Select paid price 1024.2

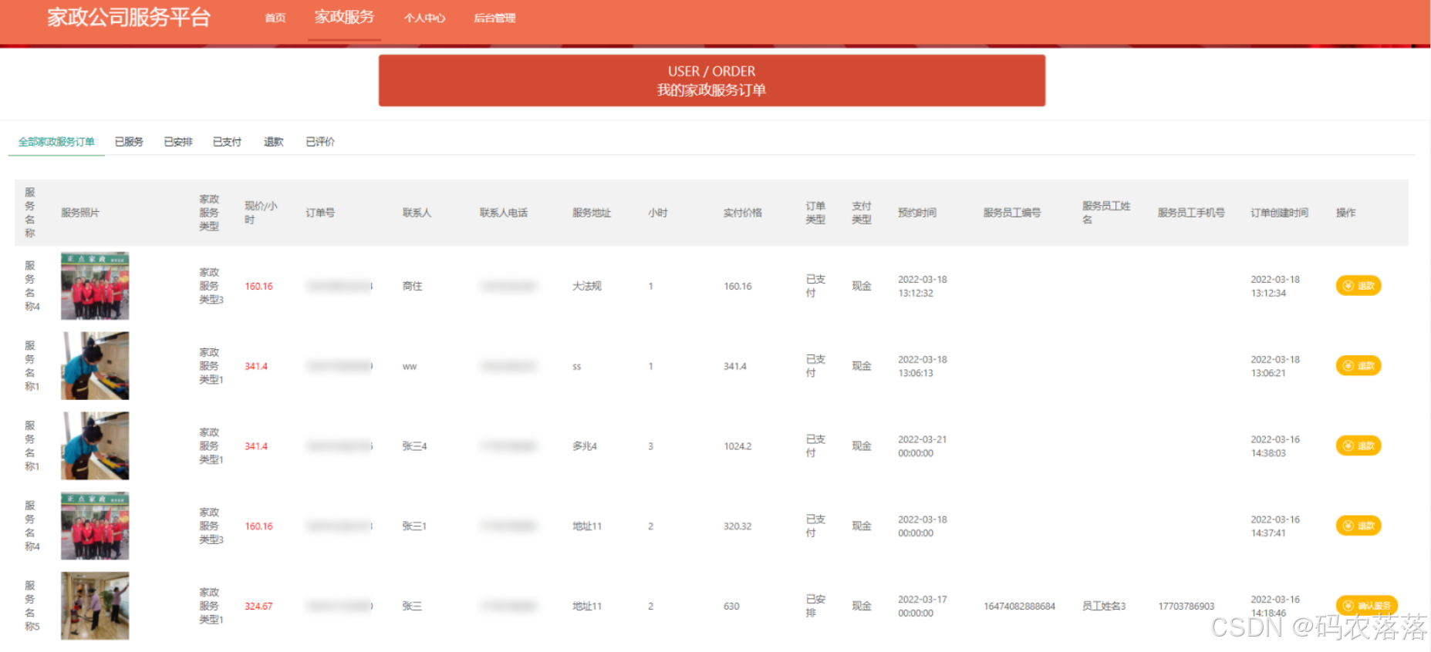click(737, 446)
